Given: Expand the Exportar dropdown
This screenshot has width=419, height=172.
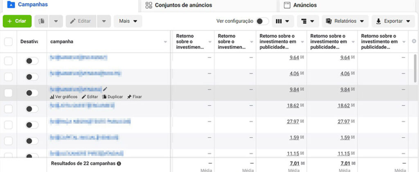Looking at the screenshot, I should point(393,21).
